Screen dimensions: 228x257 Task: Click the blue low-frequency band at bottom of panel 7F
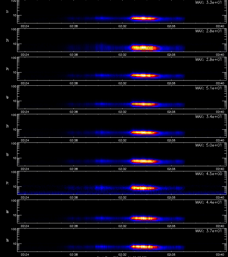point(122,193)
